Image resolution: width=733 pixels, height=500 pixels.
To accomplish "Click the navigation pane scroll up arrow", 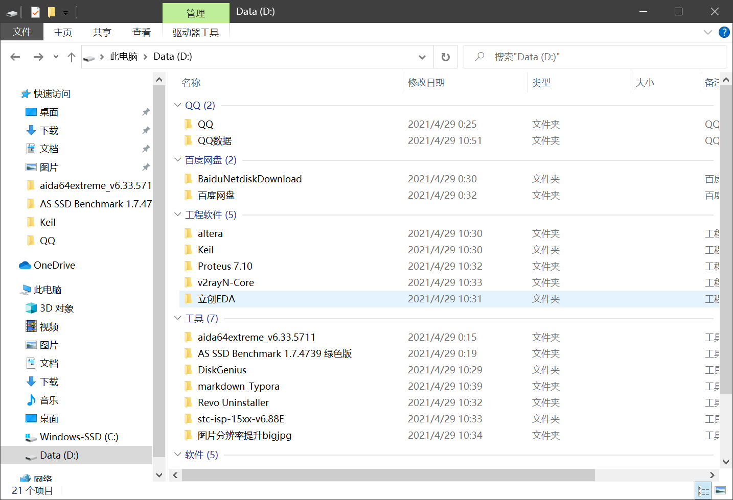I will pyautogui.click(x=159, y=79).
